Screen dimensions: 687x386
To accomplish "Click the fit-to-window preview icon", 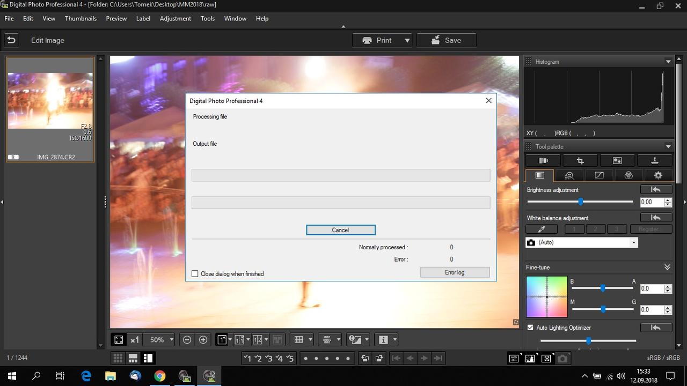I will [119, 339].
